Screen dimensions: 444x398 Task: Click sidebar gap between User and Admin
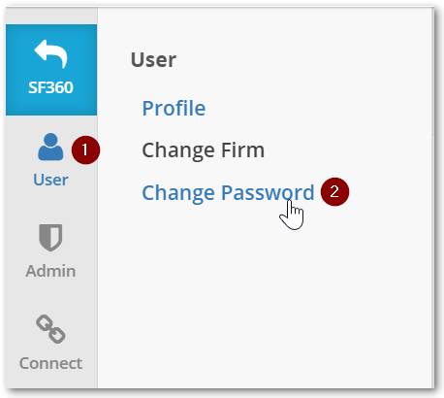50,205
